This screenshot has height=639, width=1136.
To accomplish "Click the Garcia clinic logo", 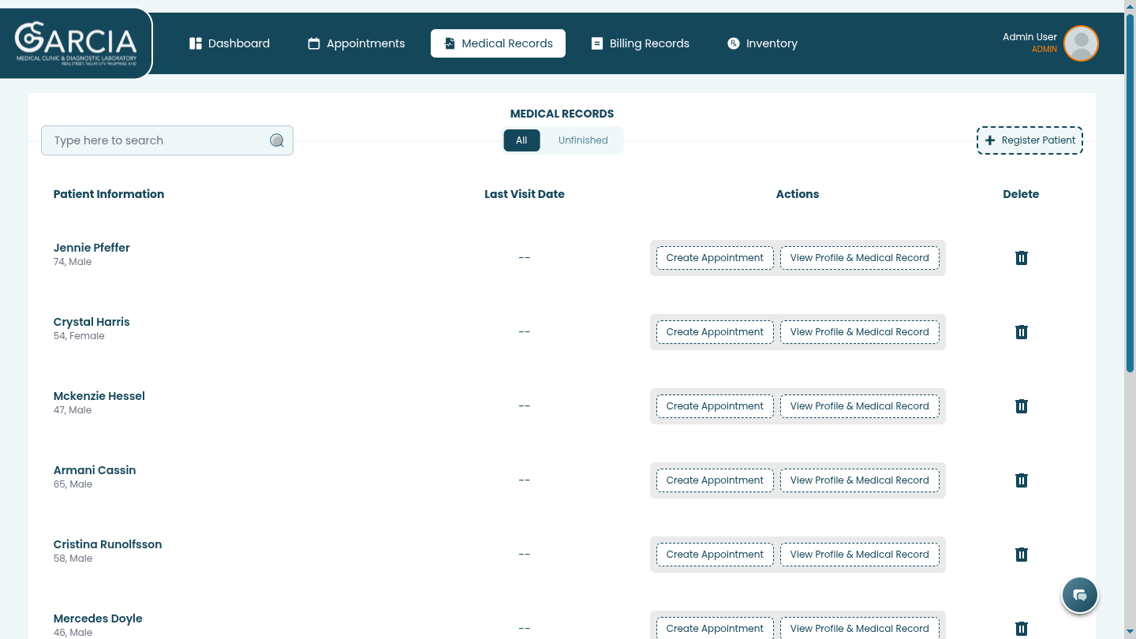I will pos(76,43).
